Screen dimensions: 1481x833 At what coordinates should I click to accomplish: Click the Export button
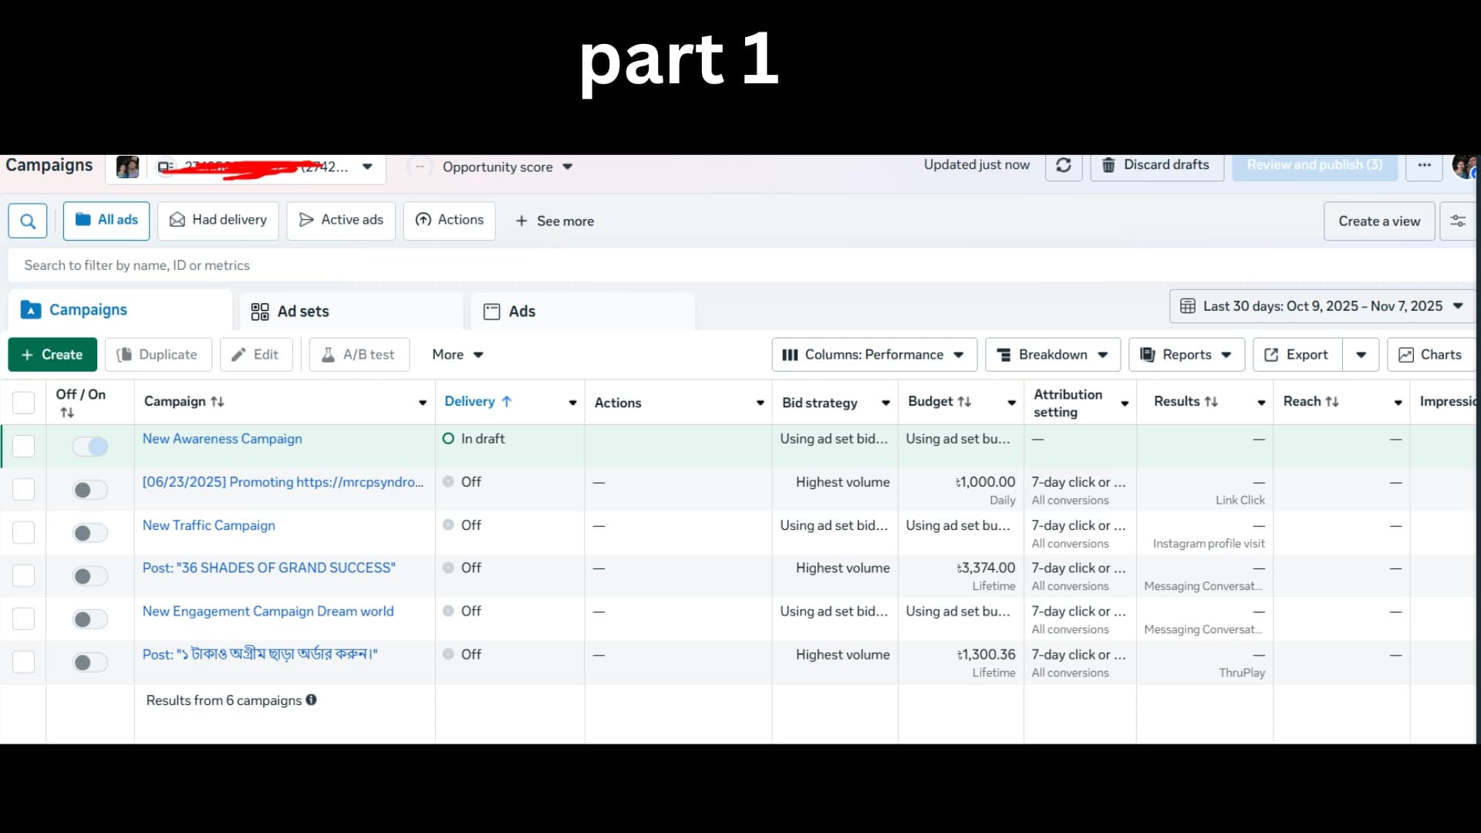[x=1297, y=355]
